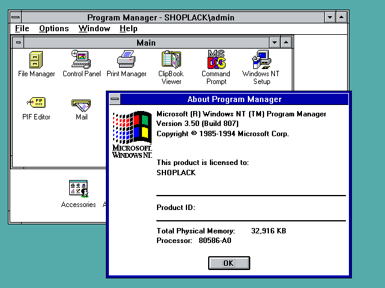This screenshot has height=288, width=385.
Task: Select the ClipBook Viewer icon
Action: (171, 59)
